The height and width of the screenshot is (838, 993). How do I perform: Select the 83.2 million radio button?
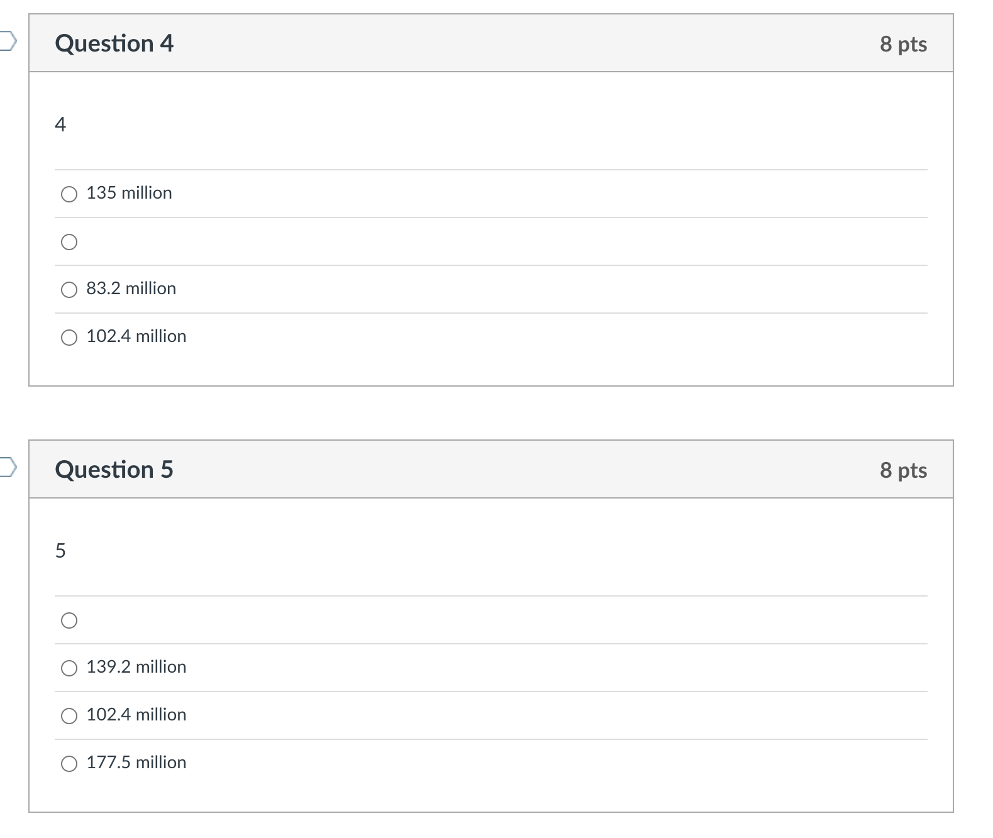(69, 290)
